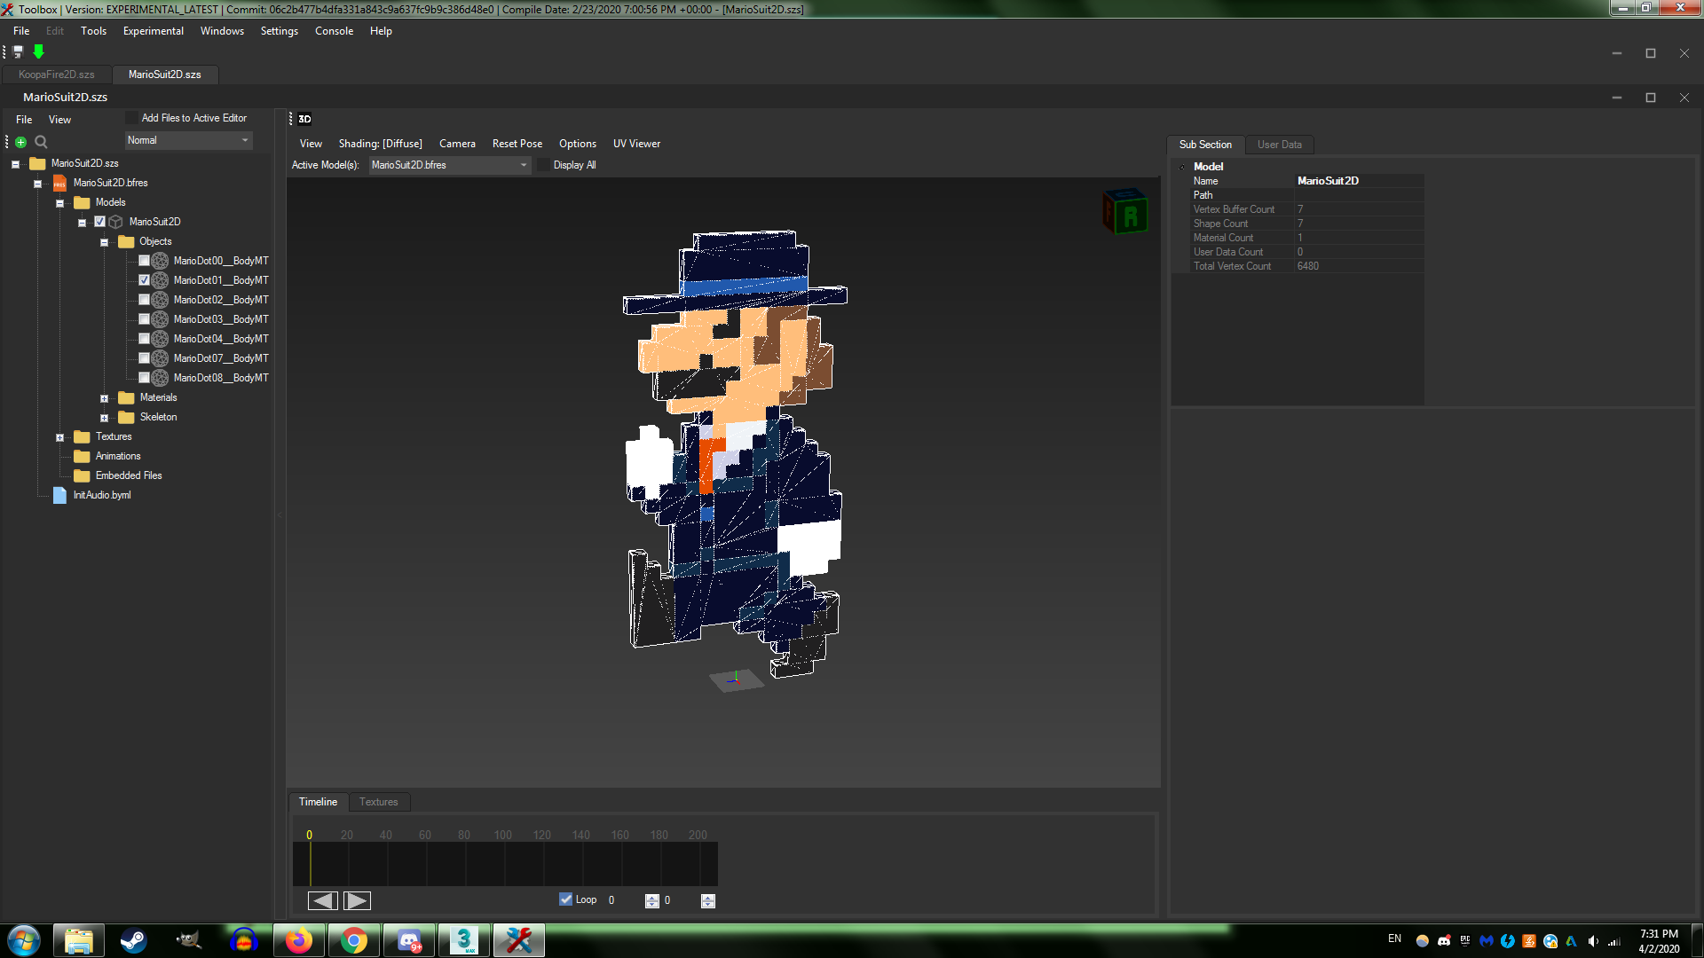
Task: Open the Experimental menu
Action: [x=154, y=31]
